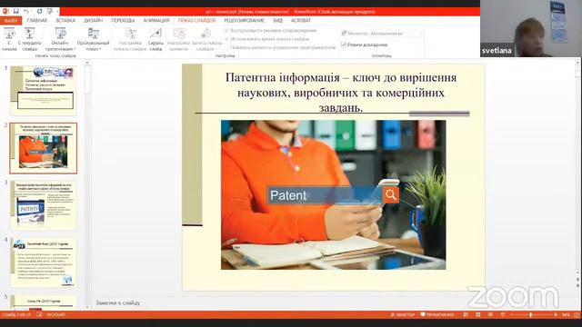Click Rehearse timings (Настройка времени) icon
Image resolution: width=582 pixels, height=327 pixels.
click(179, 34)
